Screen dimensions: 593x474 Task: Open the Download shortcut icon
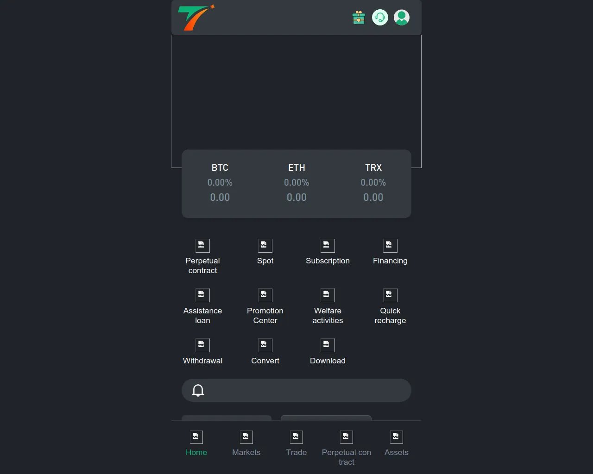(x=328, y=345)
